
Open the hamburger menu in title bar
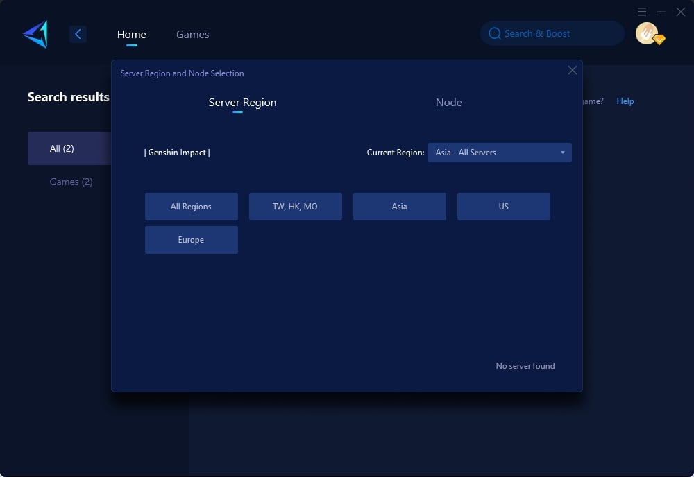pos(642,12)
